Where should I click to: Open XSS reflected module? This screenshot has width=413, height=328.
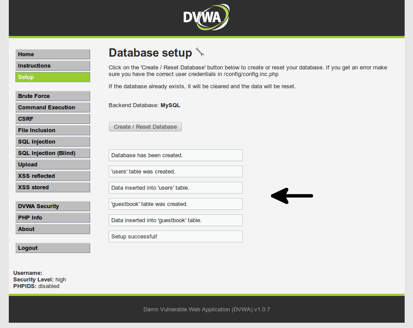pyautogui.click(x=53, y=176)
